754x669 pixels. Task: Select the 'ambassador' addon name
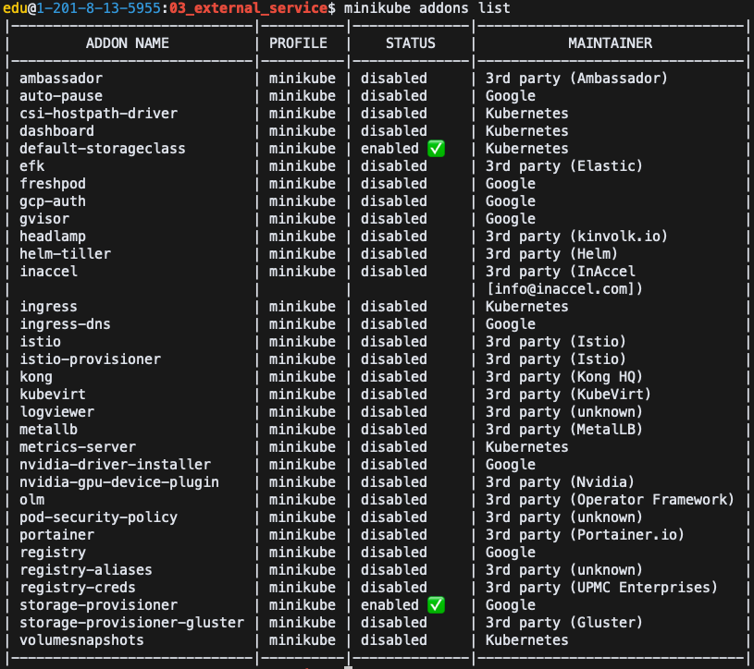point(61,79)
